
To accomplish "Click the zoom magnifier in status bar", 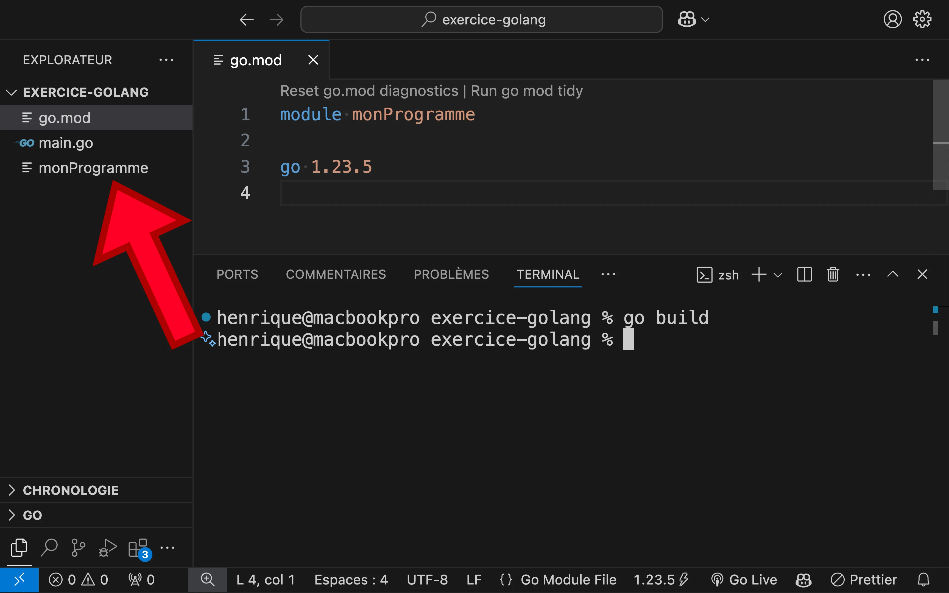I will click(x=207, y=580).
